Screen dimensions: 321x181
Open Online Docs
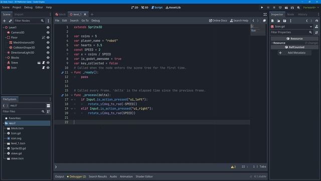tap(218, 21)
